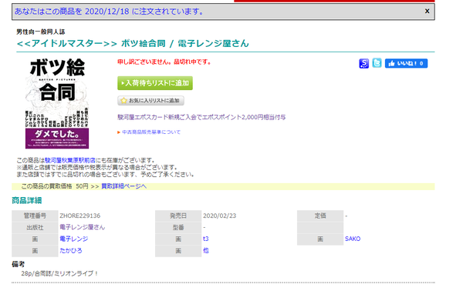This screenshot has height=284, width=463.
Task: Click the 管理番号 table header cell
Action: pos(35,216)
